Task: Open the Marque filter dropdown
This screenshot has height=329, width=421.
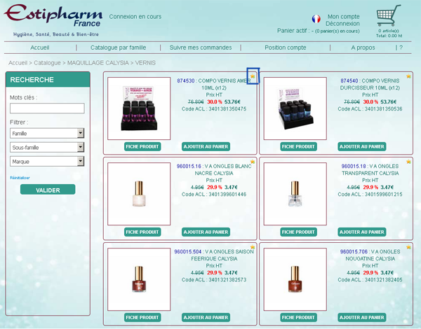Action: coord(47,161)
